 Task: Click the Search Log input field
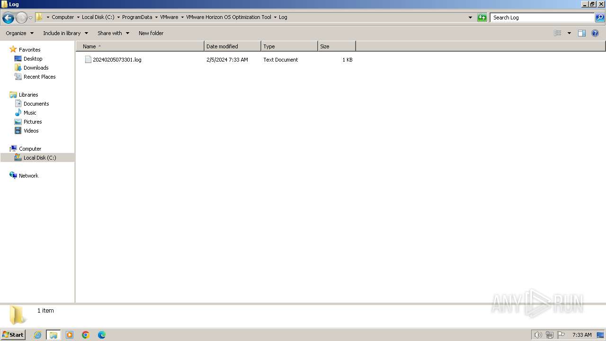pos(542,18)
